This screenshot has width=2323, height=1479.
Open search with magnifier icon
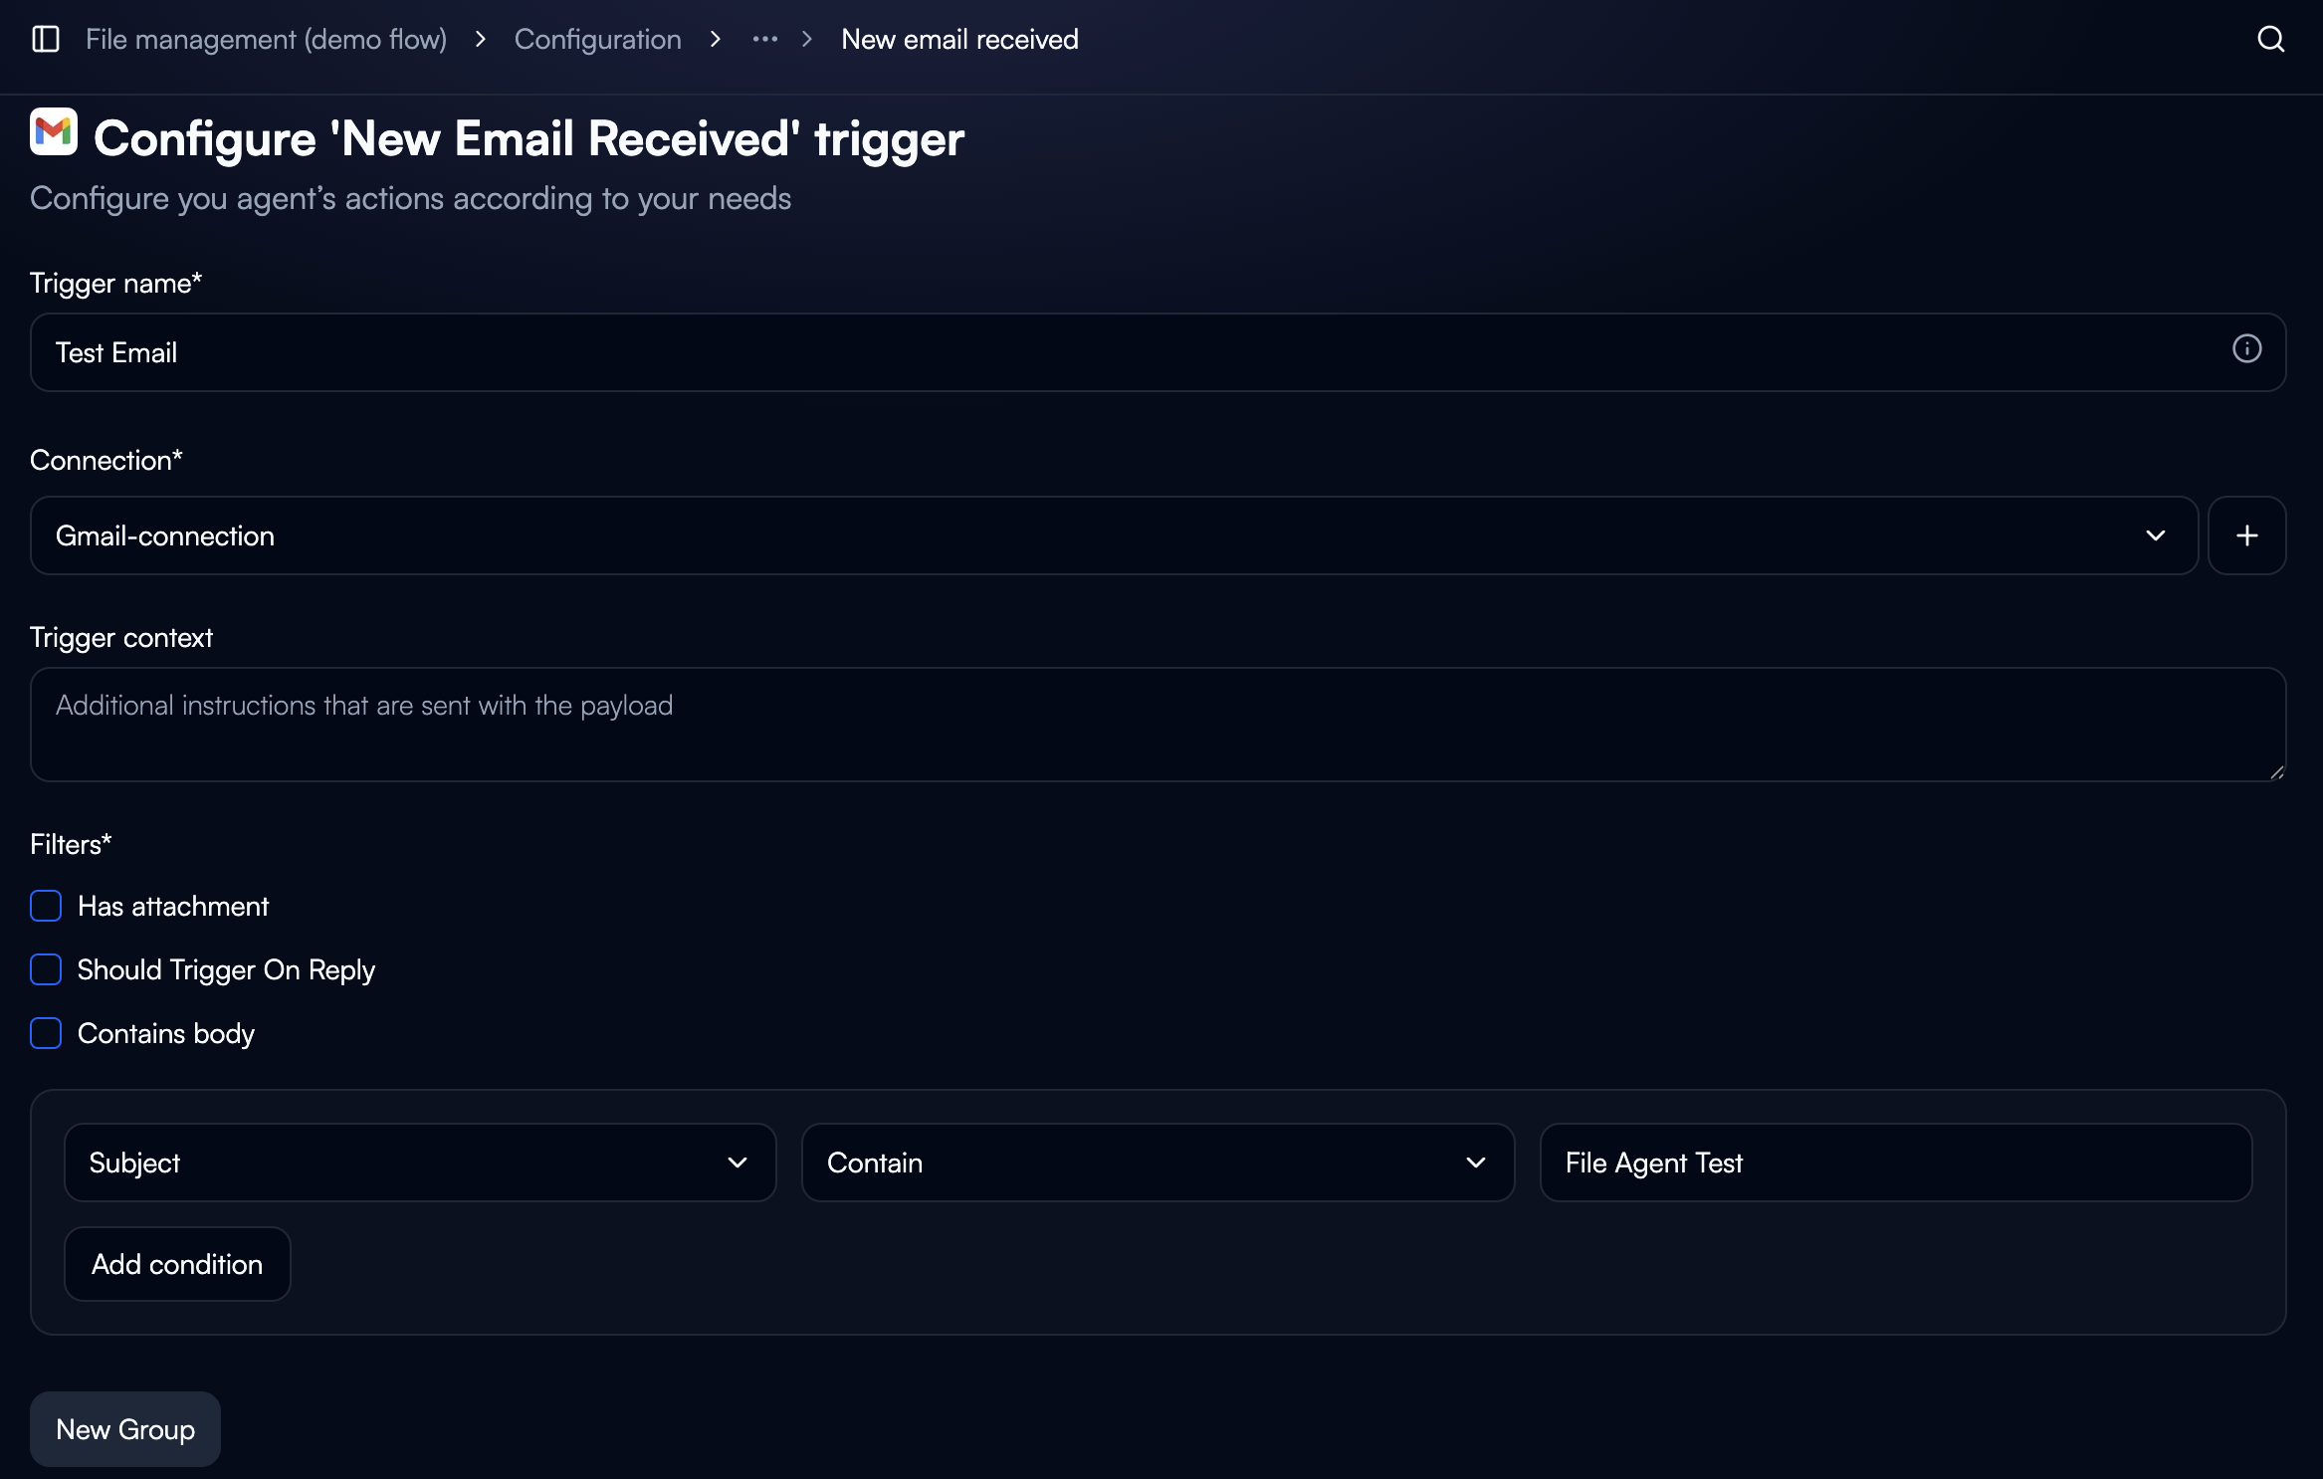coord(2270,39)
